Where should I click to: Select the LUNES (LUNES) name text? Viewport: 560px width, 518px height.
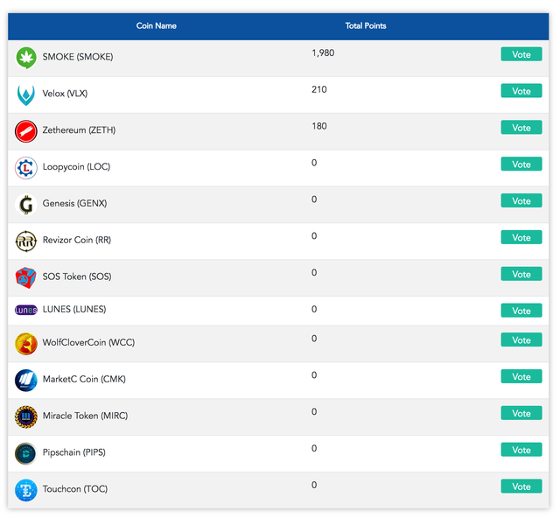(74, 309)
